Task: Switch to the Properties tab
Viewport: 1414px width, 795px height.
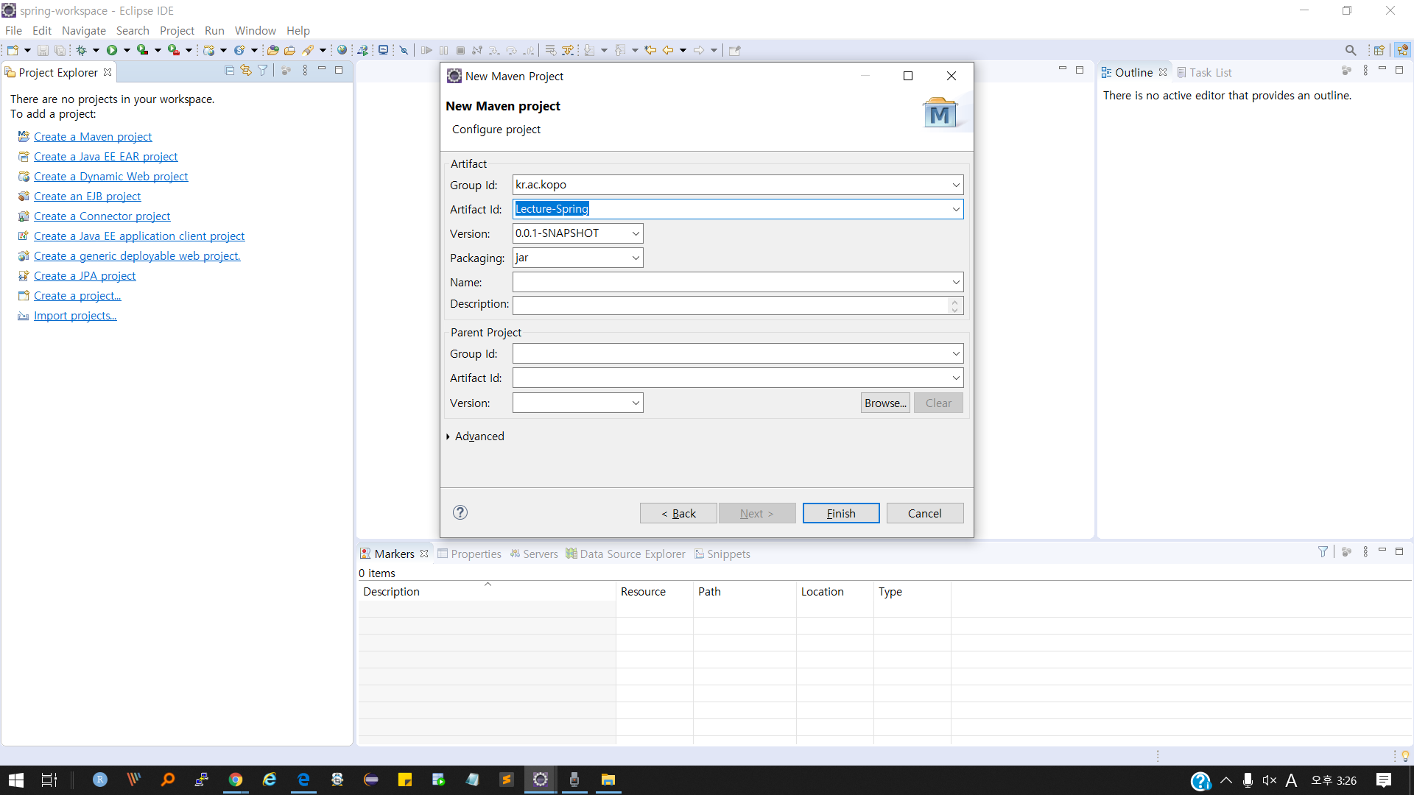Action: pos(469,554)
